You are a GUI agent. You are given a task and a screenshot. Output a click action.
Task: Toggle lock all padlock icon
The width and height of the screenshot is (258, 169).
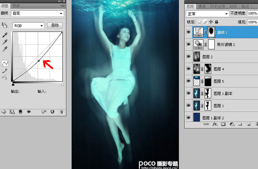tap(216, 22)
